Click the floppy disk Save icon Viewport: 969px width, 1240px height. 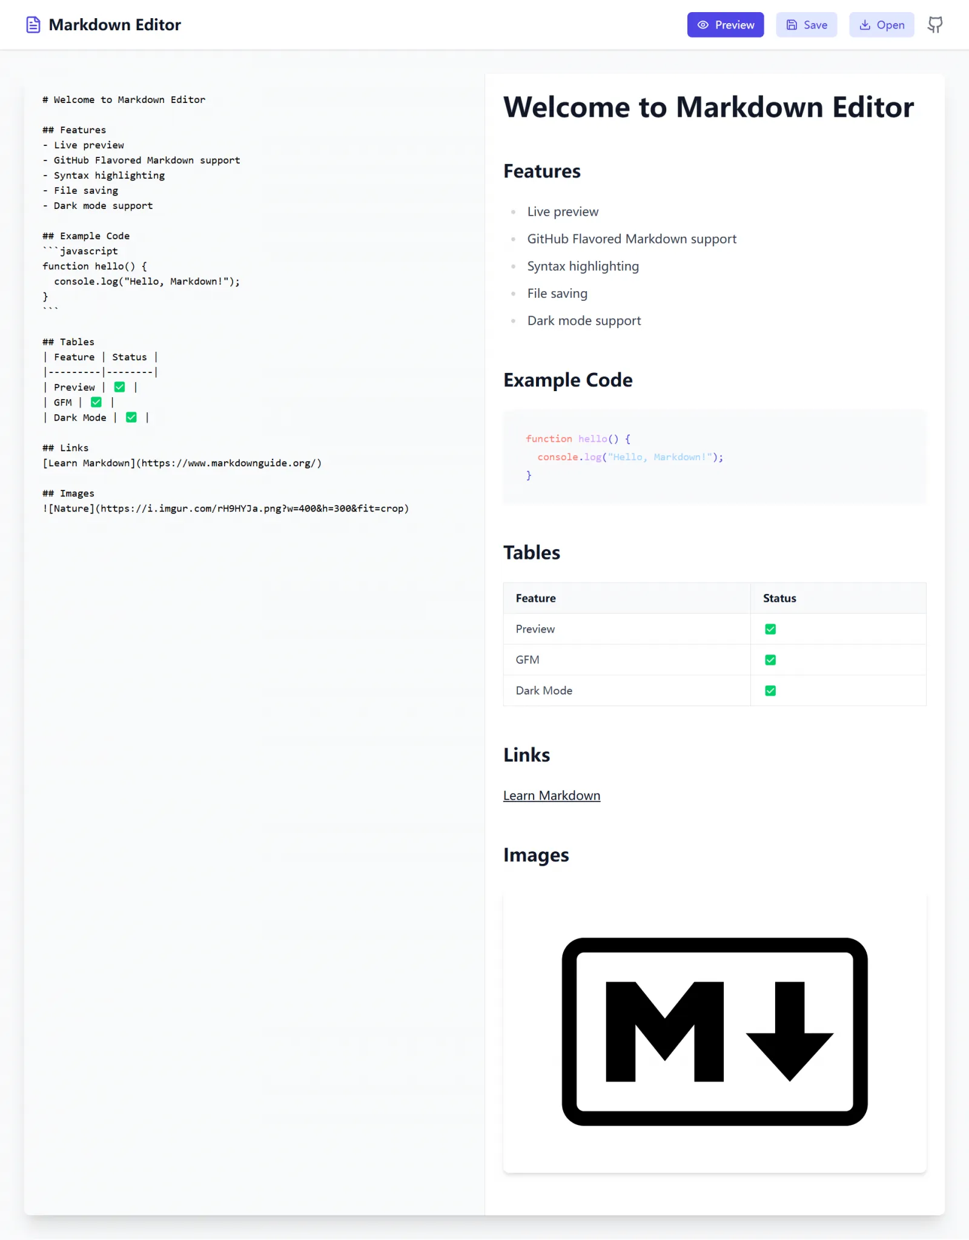pyautogui.click(x=792, y=25)
